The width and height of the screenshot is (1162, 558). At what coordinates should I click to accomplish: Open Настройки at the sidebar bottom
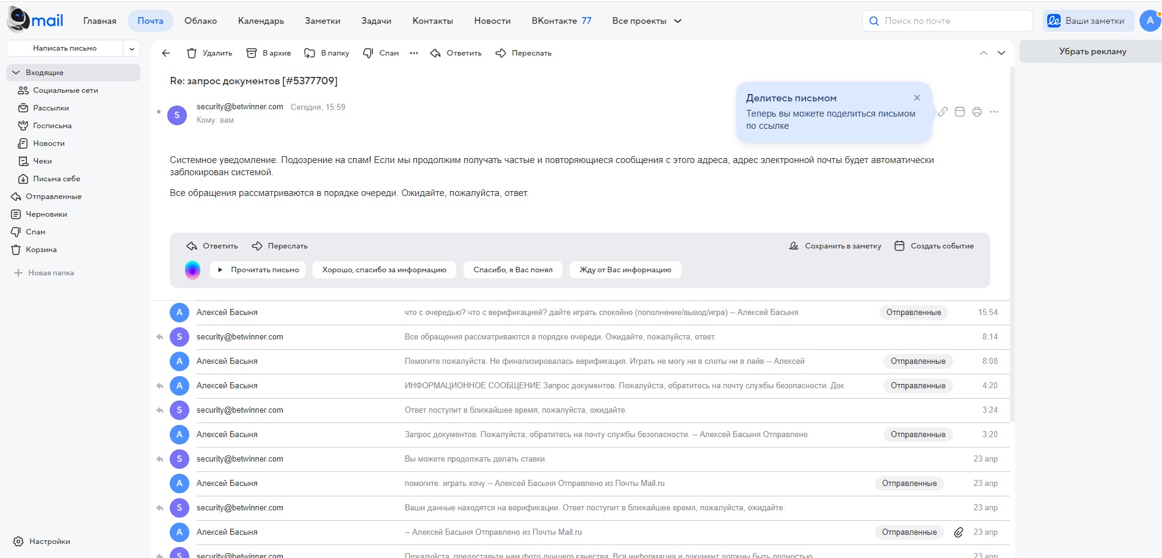[x=42, y=542]
